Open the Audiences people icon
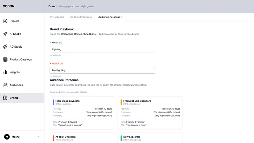 (5, 85)
